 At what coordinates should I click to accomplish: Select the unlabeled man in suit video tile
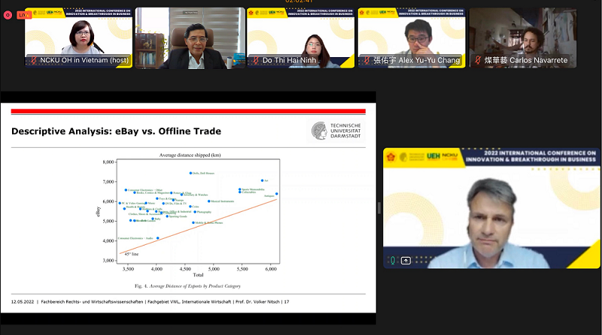pyautogui.click(x=190, y=38)
